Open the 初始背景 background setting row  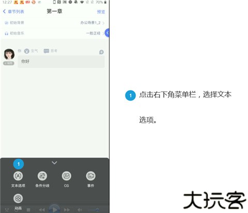(x=54, y=23)
